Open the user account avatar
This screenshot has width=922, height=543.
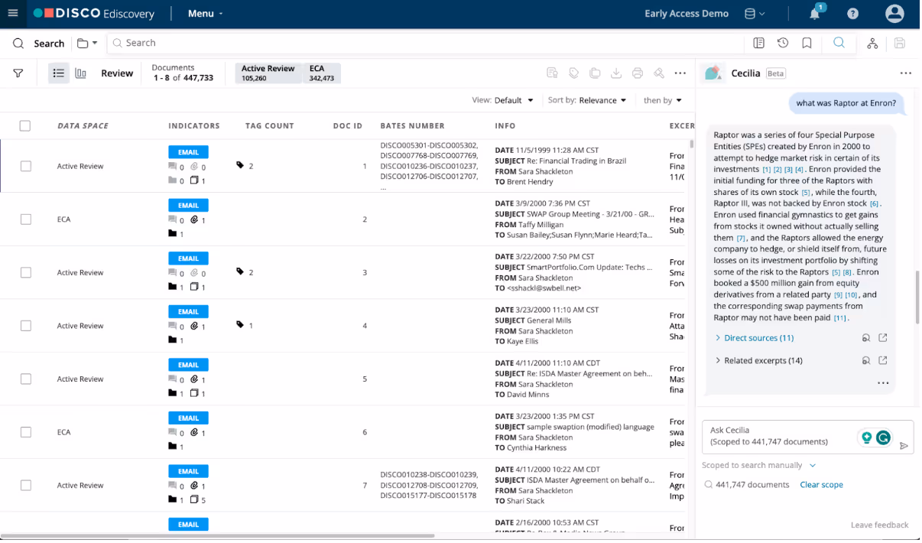(x=894, y=14)
